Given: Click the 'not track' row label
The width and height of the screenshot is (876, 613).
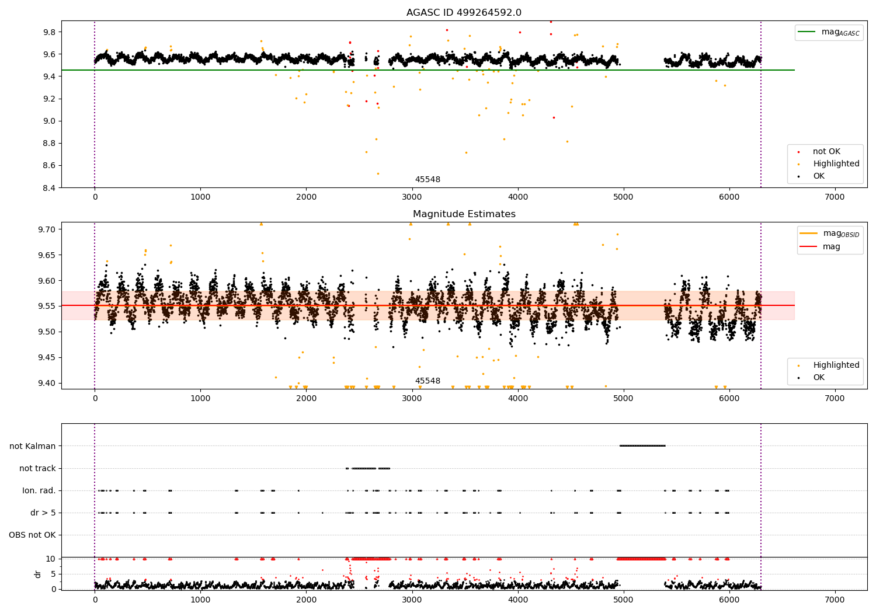Looking at the screenshot, I should pyautogui.click(x=37, y=468).
